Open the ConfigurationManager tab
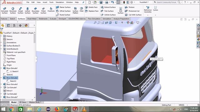200x112 pixels. point(14,26)
